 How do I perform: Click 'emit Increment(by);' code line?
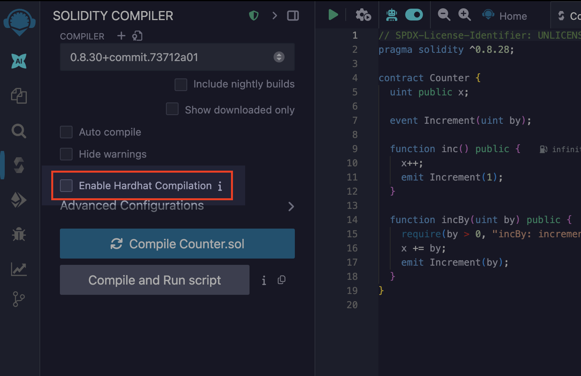[x=455, y=262]
